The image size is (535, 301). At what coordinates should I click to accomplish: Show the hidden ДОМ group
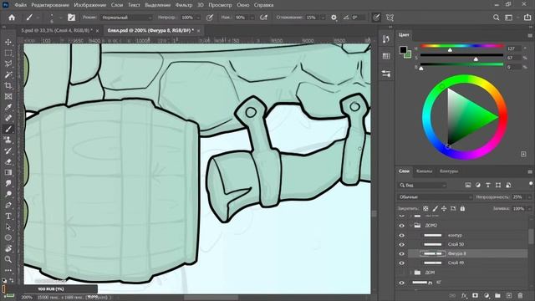(401, 273)
